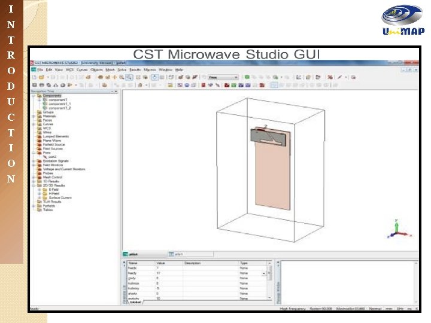Screen dimensions: 431x323
Task: Select Surface Current results folder
Action: [x=60, y=198]
